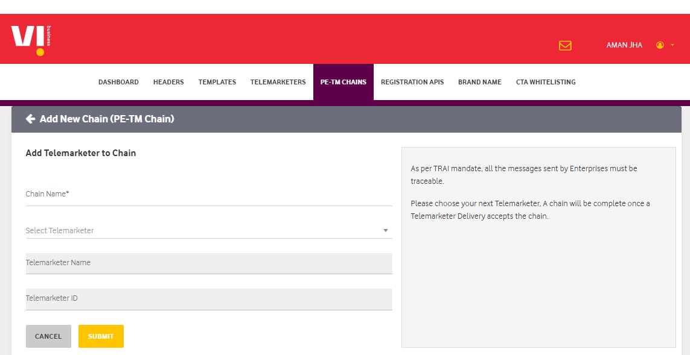Navigate to TEMPLATES
Image resolution: width=690 pixels, height=355 pixels.
pyautogui.click(x=217, y=82)
